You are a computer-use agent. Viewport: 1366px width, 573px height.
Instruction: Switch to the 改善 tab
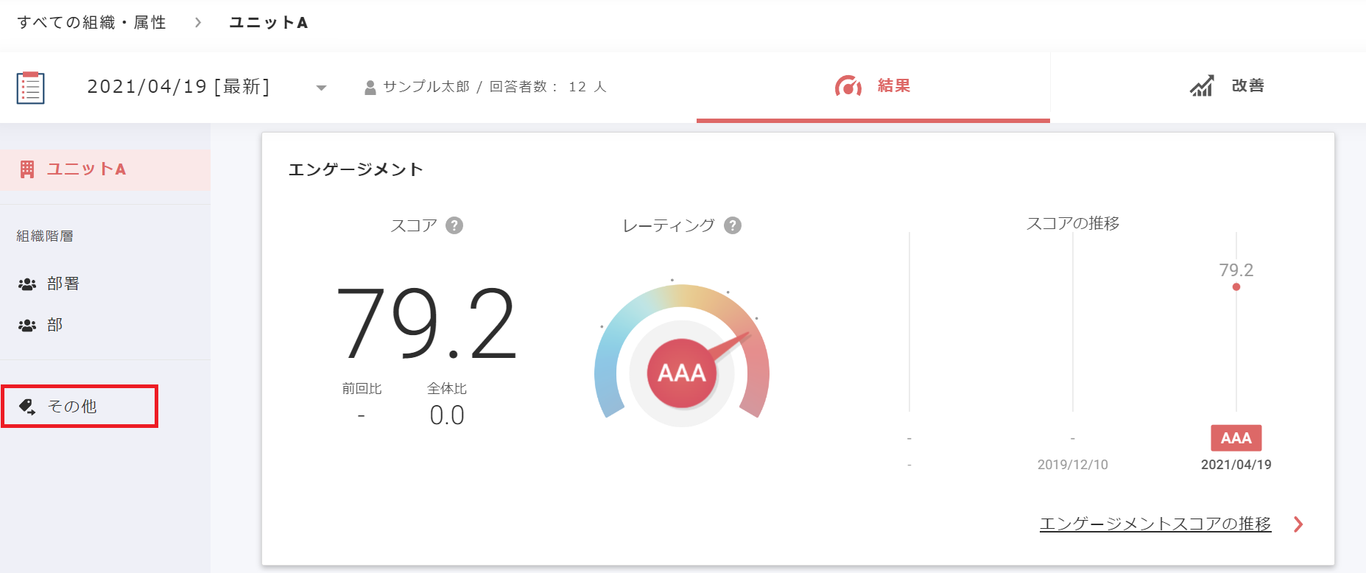click(1247, 86)
